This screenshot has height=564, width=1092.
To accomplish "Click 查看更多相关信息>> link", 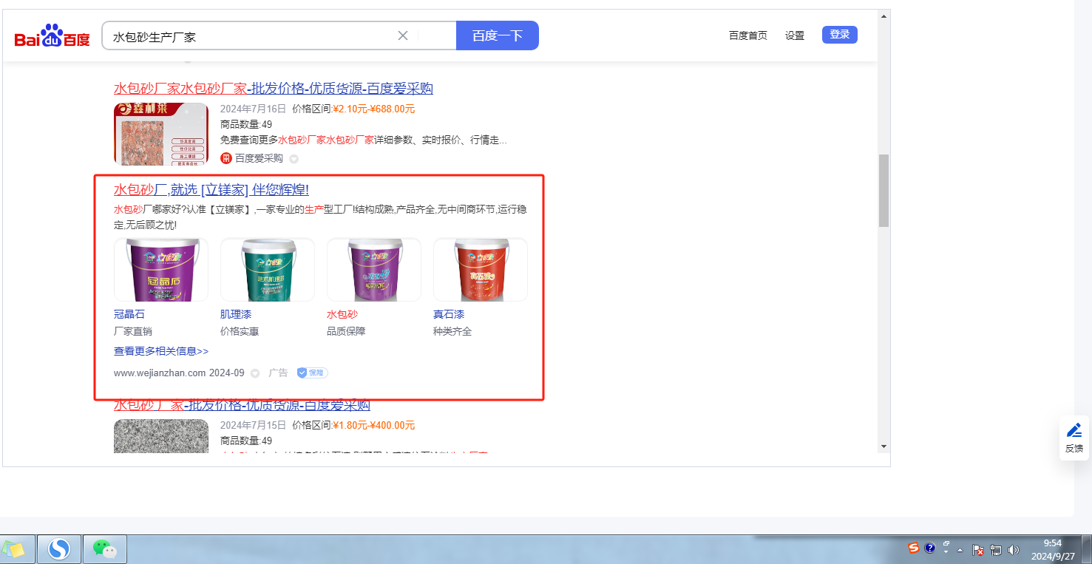I will (x=161, y=352).
